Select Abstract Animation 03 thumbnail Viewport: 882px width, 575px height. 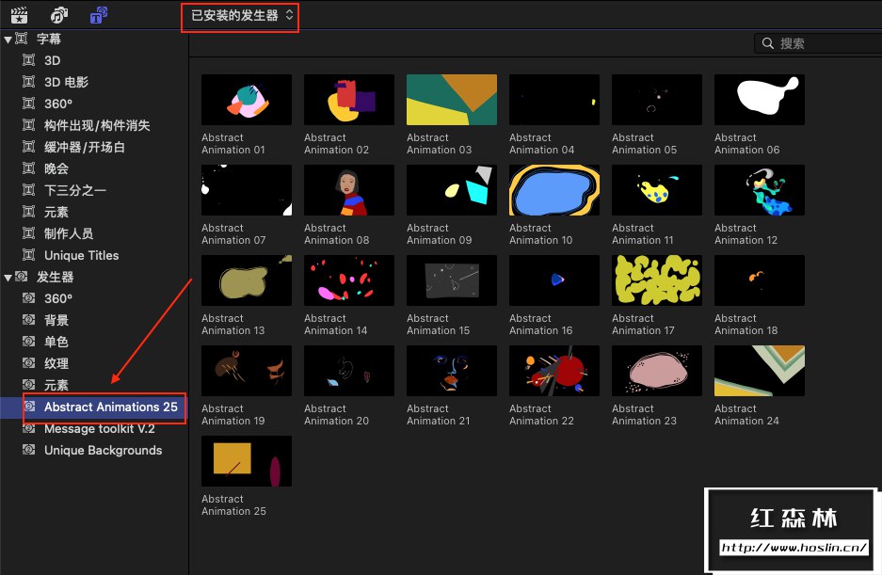click(452, 100)
